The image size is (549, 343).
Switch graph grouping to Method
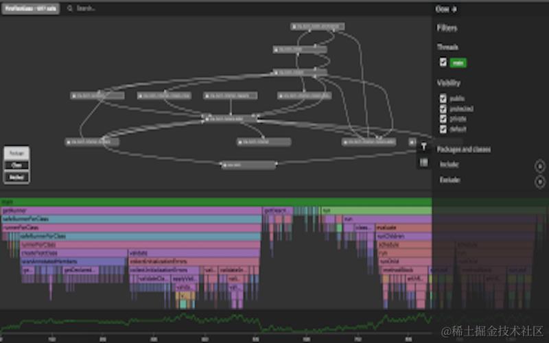(x=16, y=177)
